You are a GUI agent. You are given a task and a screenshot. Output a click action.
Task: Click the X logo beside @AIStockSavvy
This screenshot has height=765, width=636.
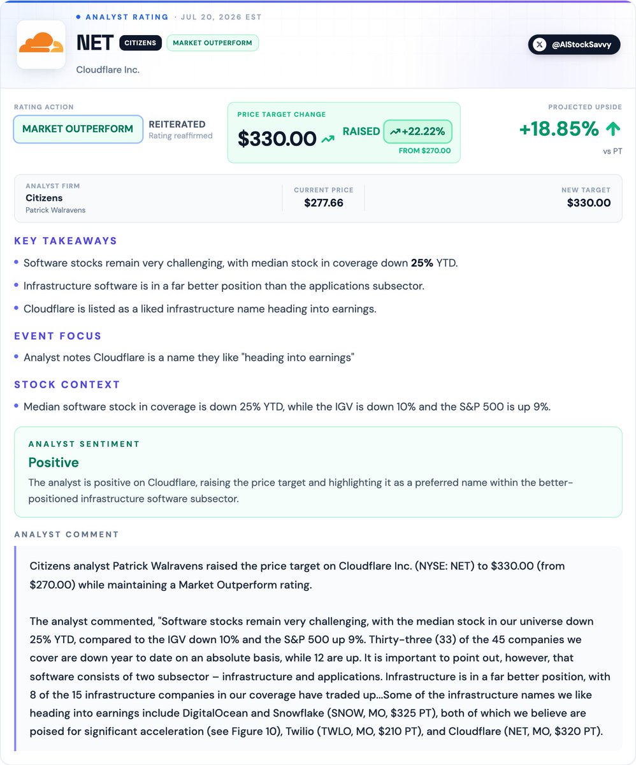click(x=540, y=45)
